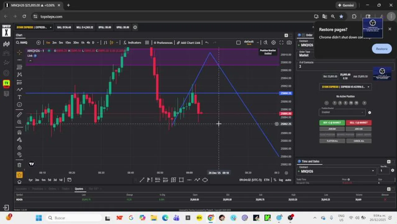Expand the $150K EXPRESS account dropdown in header
Viewport: 397px width, 224px height.
click(x=34, y=27)
